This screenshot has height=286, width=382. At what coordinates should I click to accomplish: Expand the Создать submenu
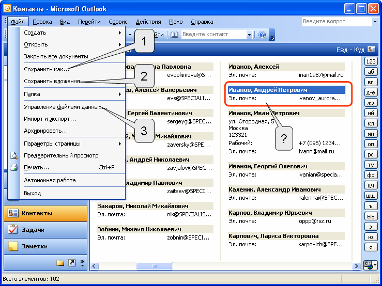pos(119,33)
